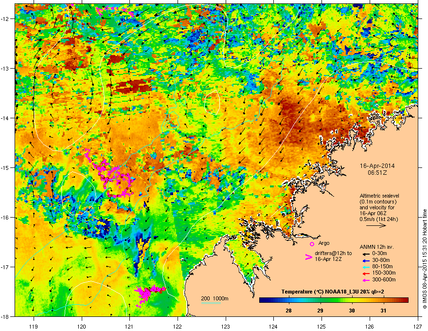Click the colorbar tick label '28'

pos(288,311)
